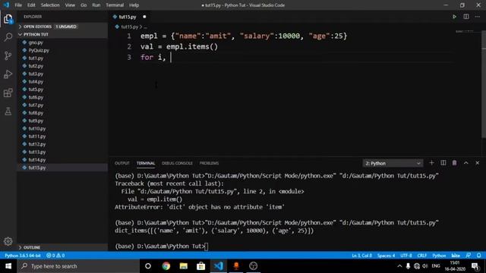Open the Extensions view
486x273 pixels.
pyautogui.click(x=8, y=93)
